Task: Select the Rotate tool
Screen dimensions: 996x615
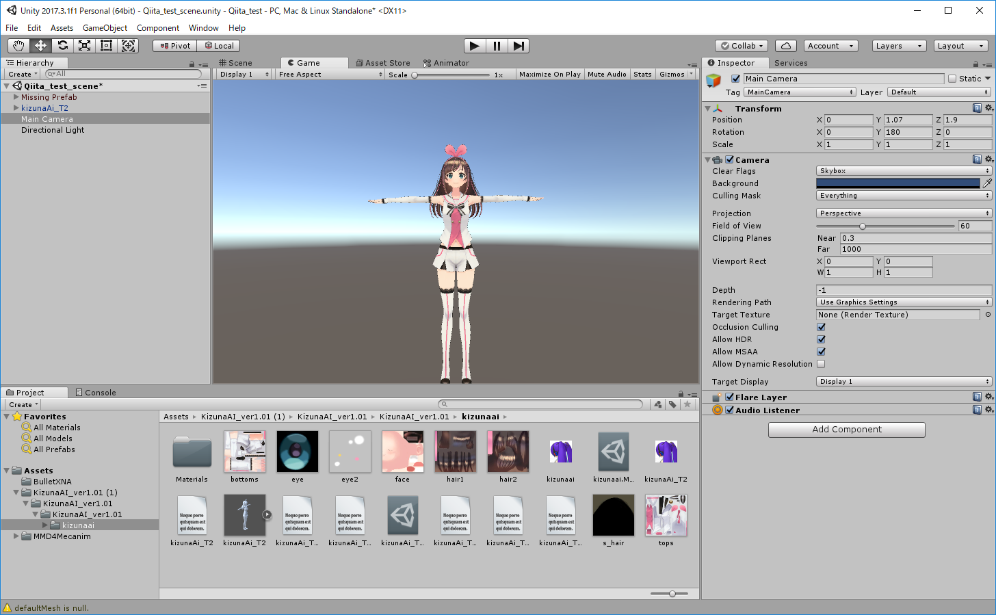Action: tap(62, 46)
